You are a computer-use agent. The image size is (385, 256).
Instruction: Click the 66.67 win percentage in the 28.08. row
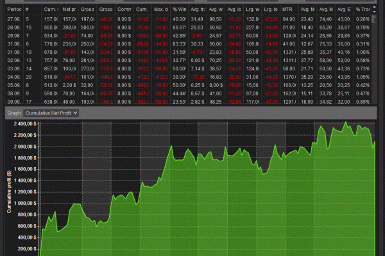tap(179, 28)
